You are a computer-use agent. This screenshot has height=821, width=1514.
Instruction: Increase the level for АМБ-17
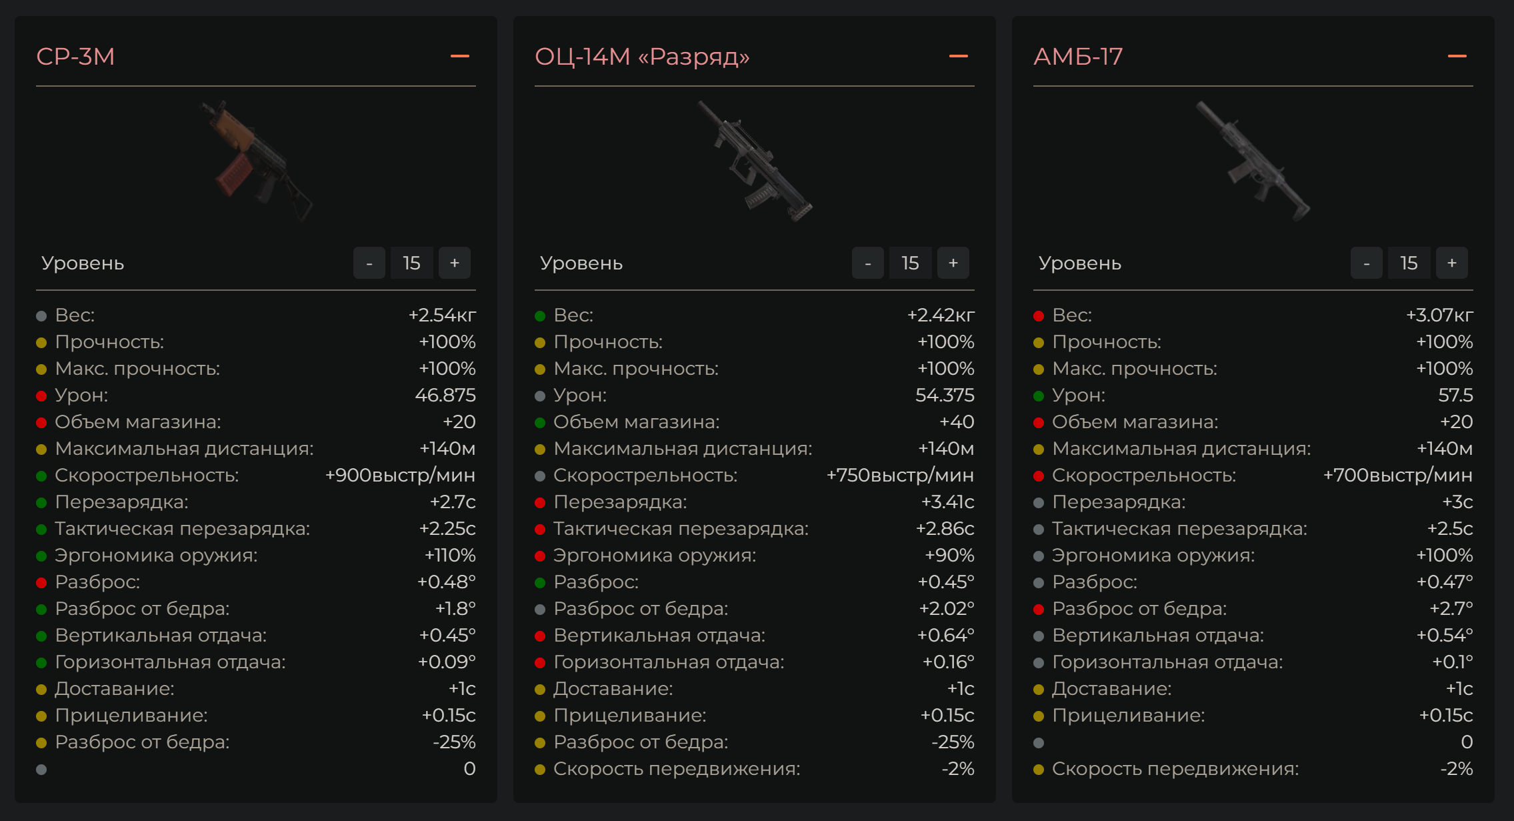1452,263
